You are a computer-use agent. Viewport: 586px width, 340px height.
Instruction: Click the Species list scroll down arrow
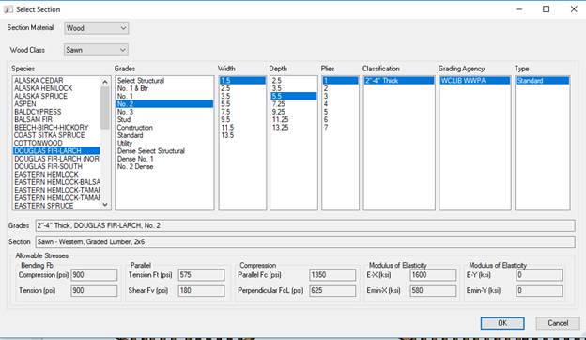[105, 205]
